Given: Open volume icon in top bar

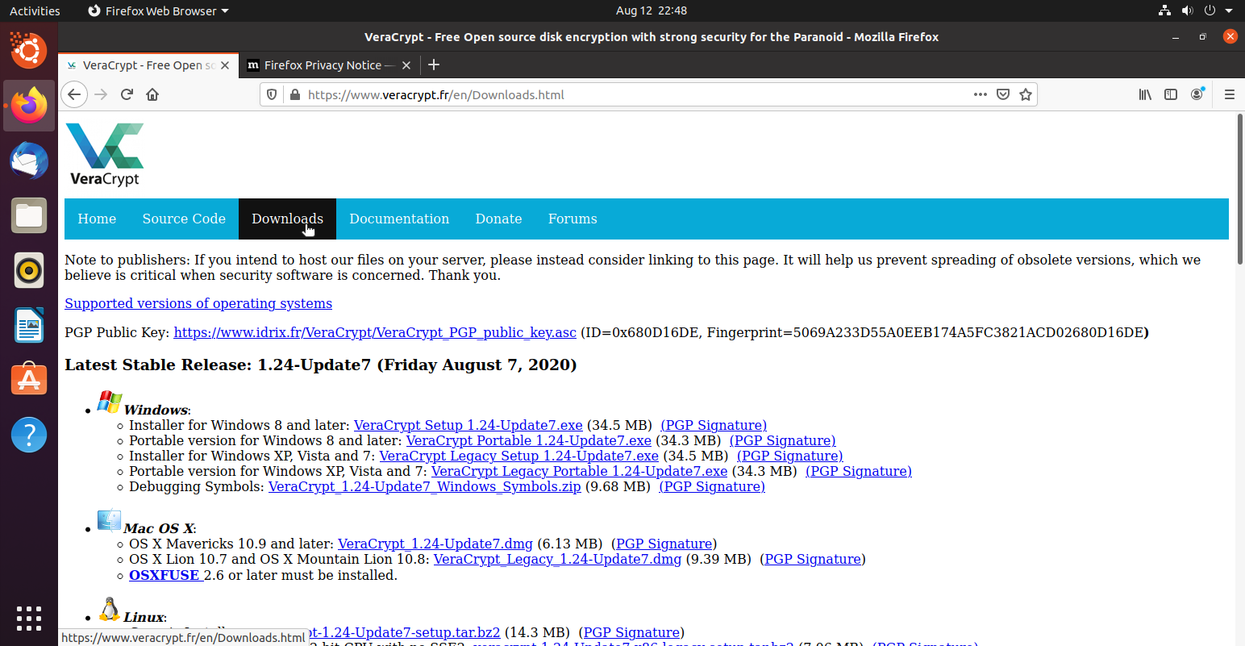Looking at the screenshot, I should (1187, 10).
